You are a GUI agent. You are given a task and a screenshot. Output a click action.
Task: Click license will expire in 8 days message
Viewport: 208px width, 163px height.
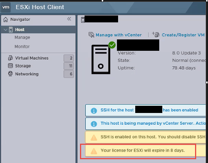click(143, 150)
